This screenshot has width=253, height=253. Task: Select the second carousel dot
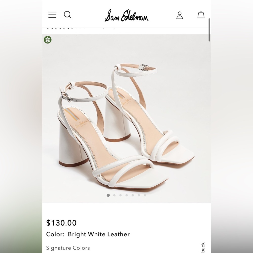pos(114,195)
